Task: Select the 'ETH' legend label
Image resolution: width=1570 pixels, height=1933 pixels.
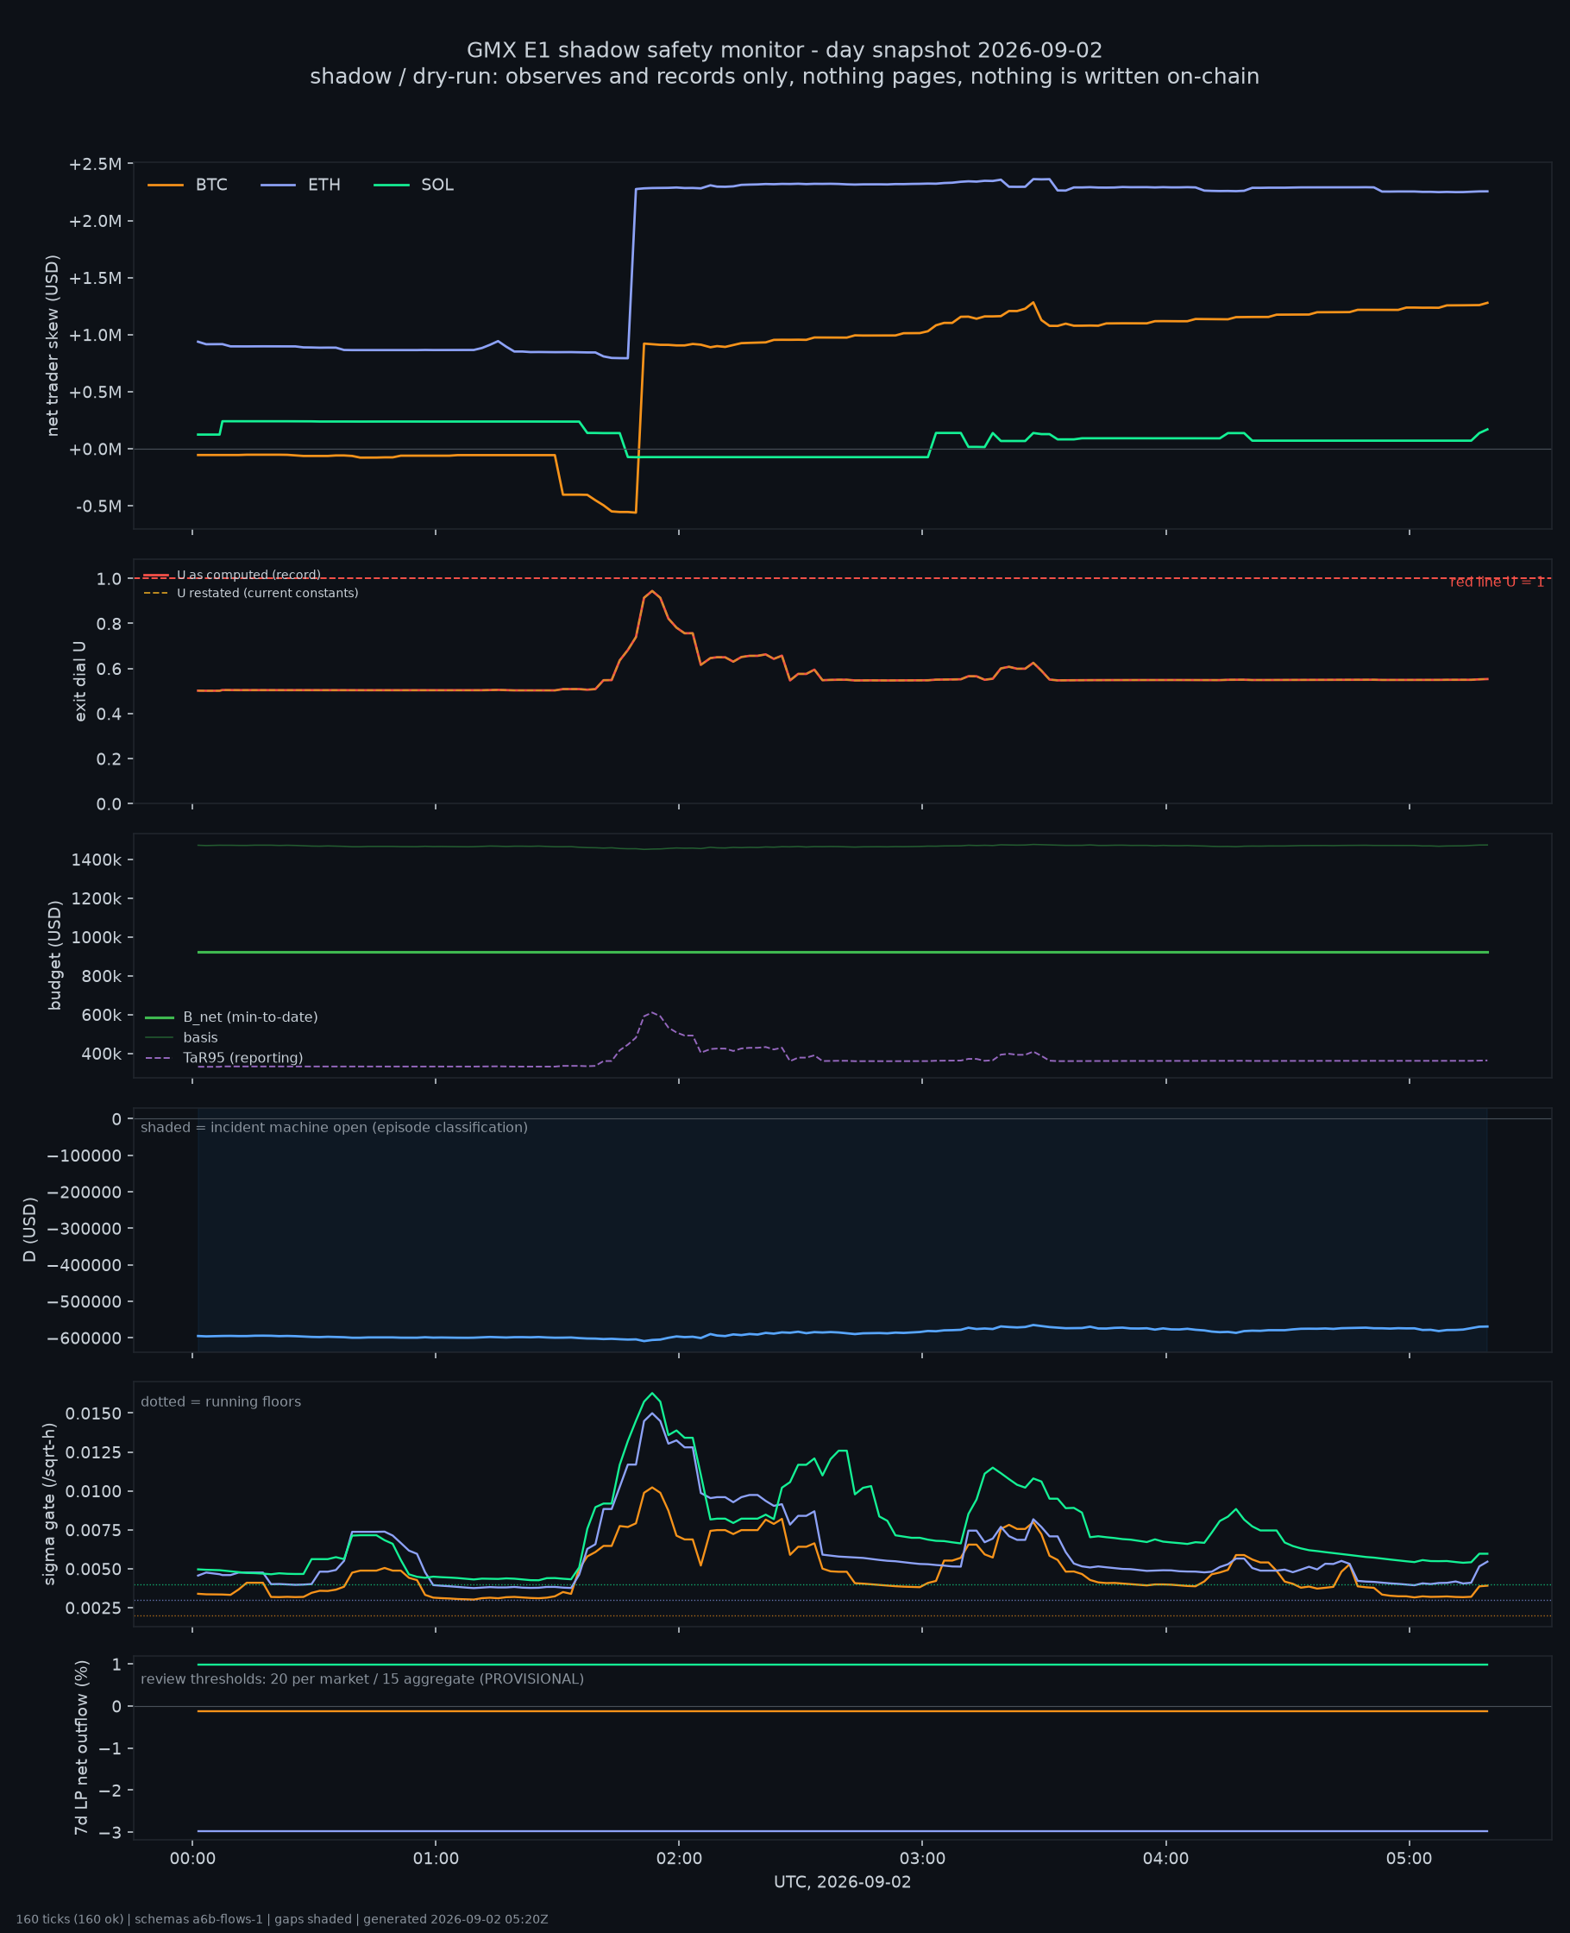Action: coord(323,186)
